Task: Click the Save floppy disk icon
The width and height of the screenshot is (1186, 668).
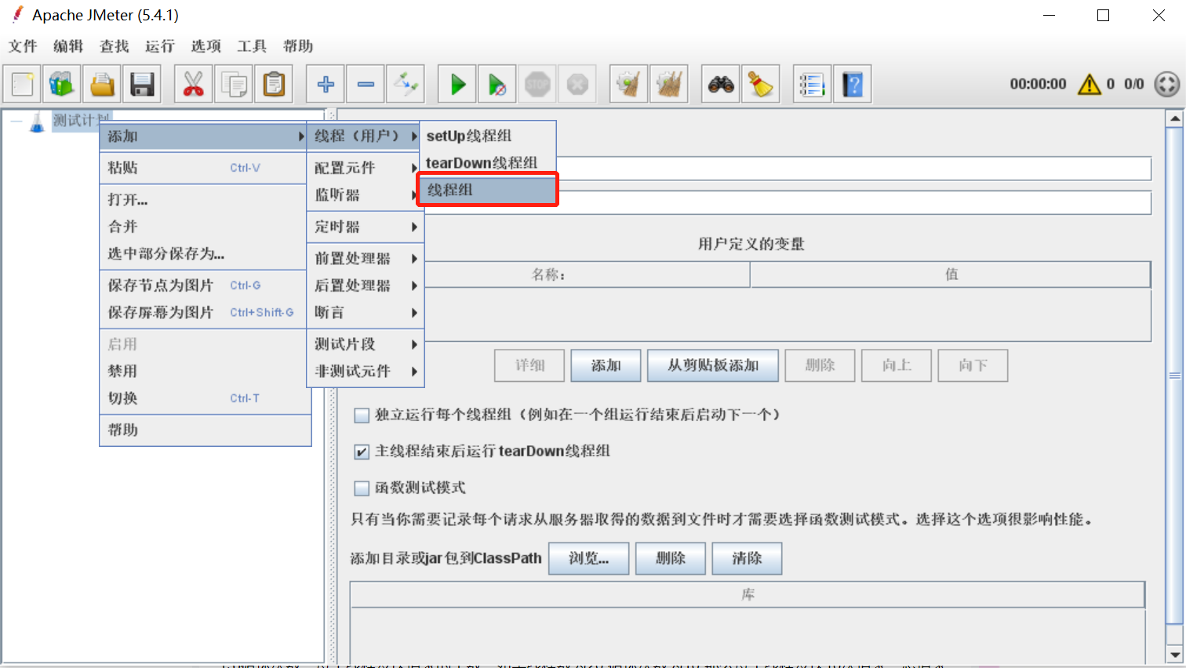Action: tap(142, 84)
